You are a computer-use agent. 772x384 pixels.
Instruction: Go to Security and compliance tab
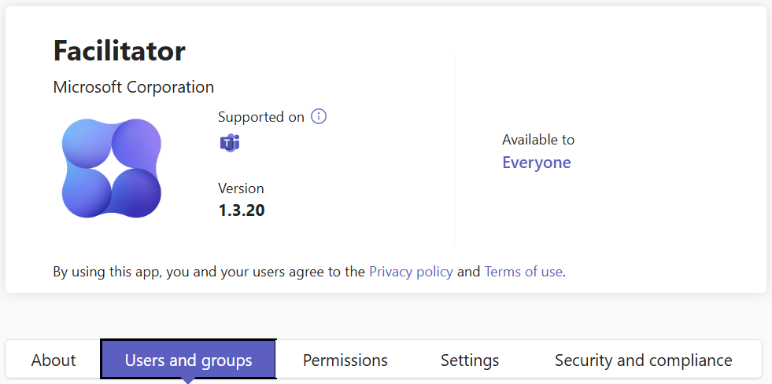pyautogui.click(x=643, y=360)
